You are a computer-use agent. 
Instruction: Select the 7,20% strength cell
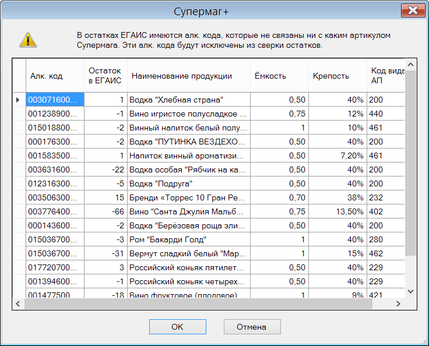(x=337, y=156)
